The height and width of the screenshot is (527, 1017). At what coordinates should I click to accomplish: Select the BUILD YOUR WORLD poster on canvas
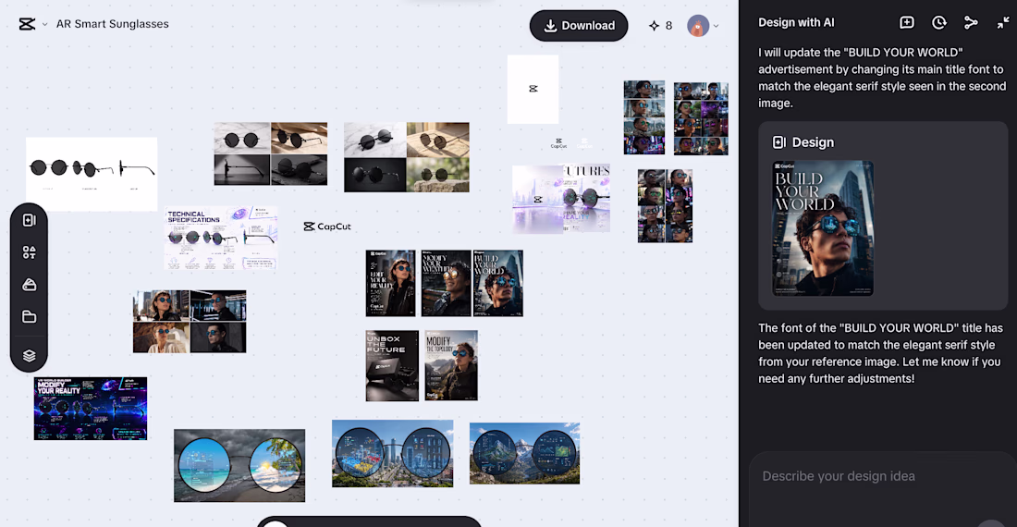497,283
